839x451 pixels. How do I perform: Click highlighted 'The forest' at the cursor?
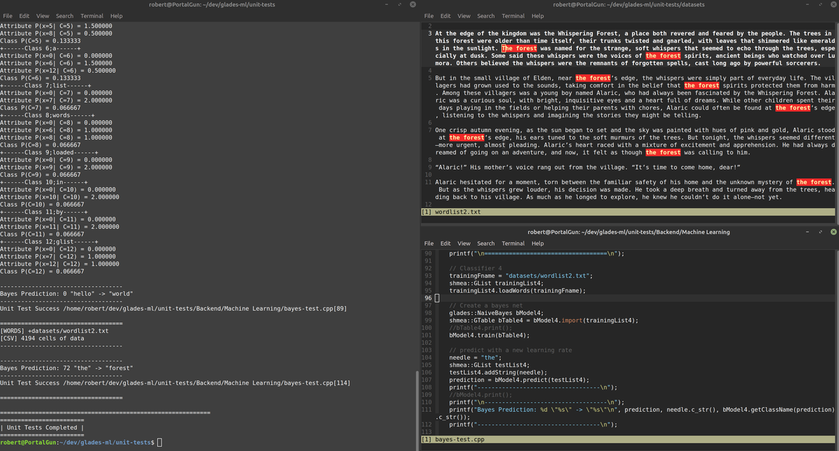[519, 48]
